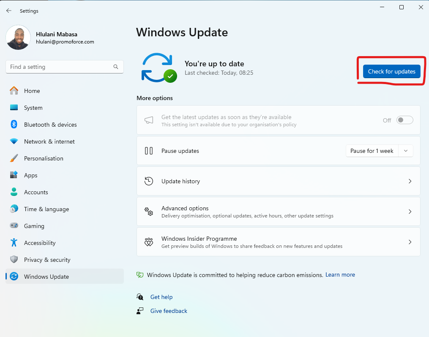The height and width of the screenshot is (337, 429).
Task: Open the Pause for 1 week dropdown arrow
Action: point(406,151)
